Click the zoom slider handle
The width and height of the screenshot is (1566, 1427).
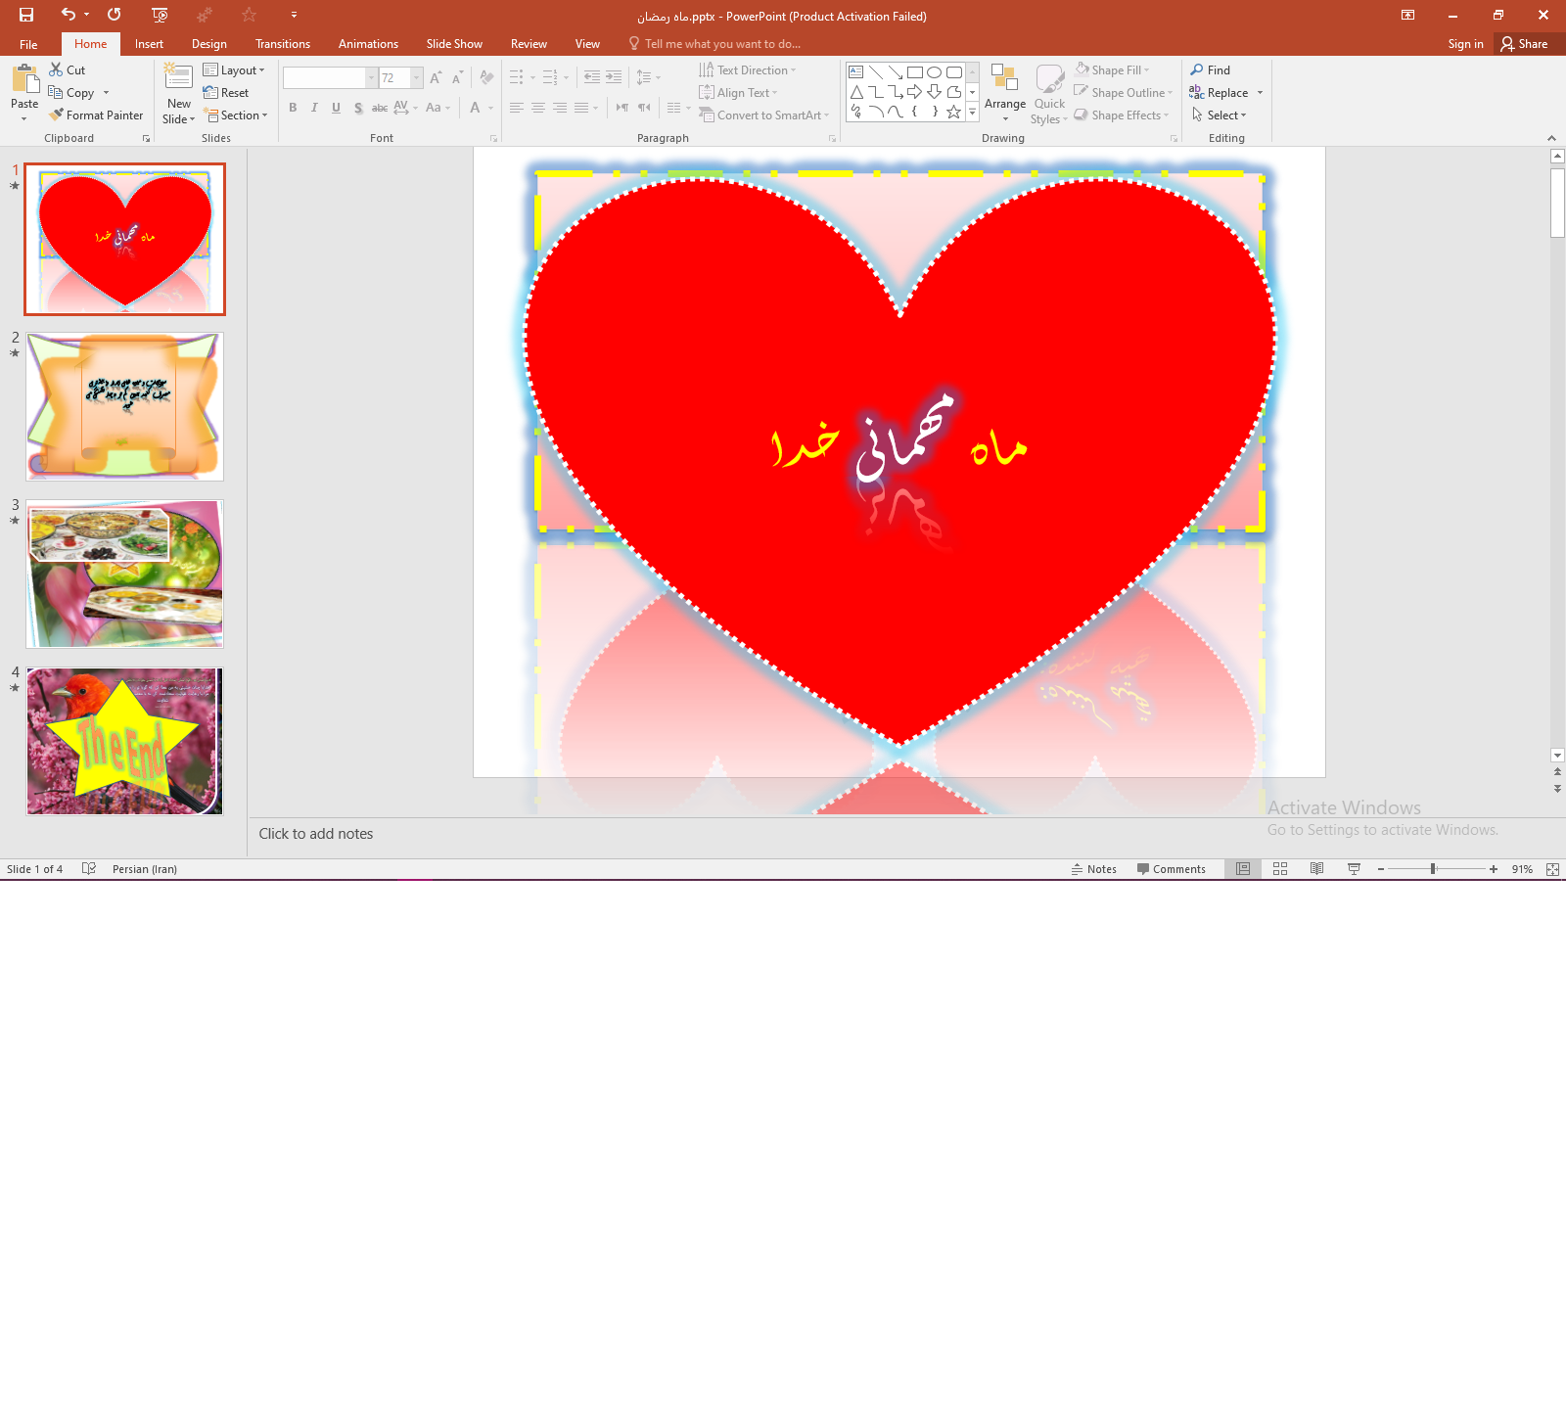[x=1433, y=869]
